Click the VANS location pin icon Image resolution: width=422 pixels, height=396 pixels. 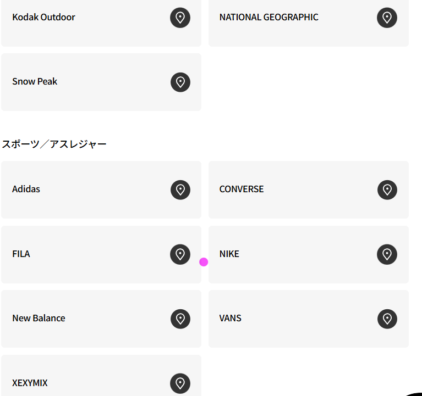387,319
